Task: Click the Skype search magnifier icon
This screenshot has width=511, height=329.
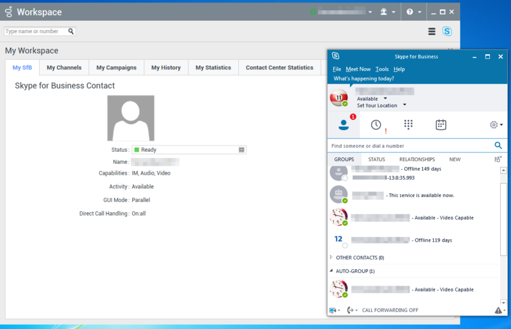Action: click(498, 145)
